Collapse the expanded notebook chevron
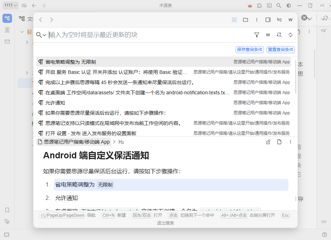This screenshot has height=240, width=331. [x=22, y=32]
